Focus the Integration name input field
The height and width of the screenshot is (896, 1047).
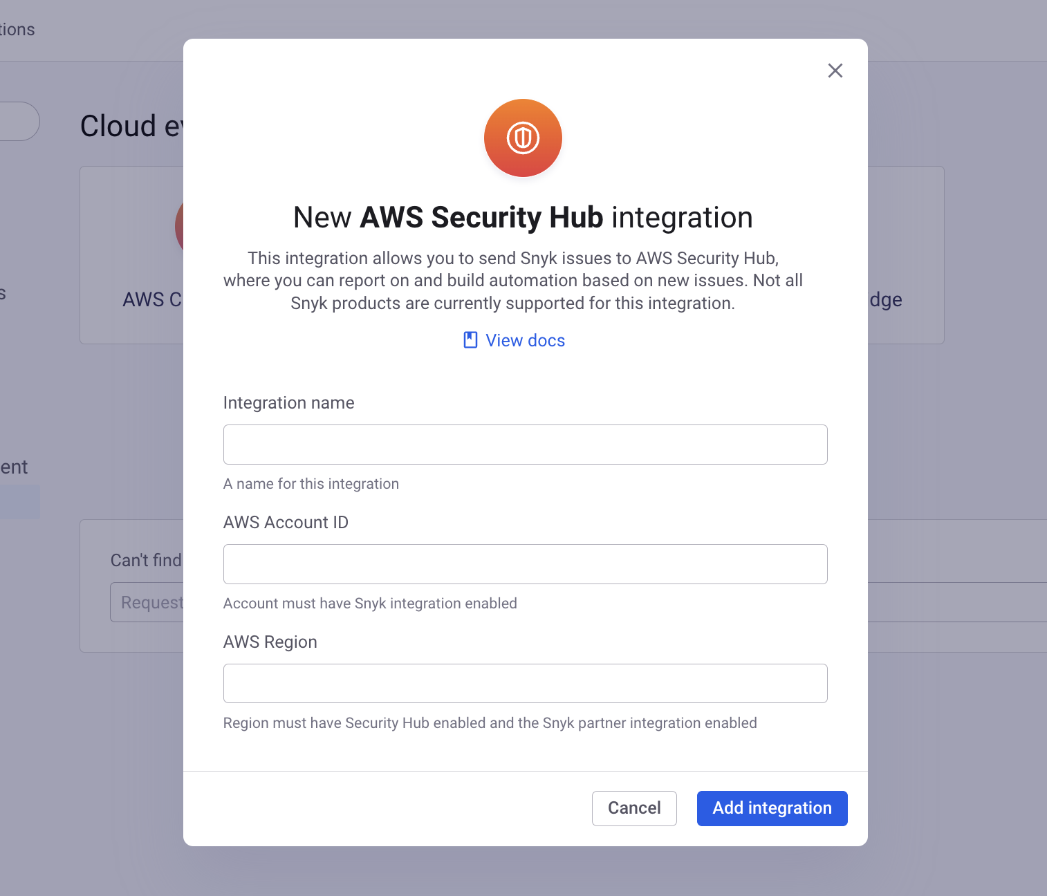[524, 444]
